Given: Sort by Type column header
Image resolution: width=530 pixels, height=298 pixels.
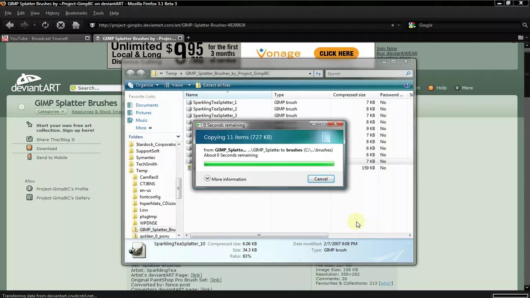Looking at the screenshot, I should pyautogui.click(x=301, y=95).
